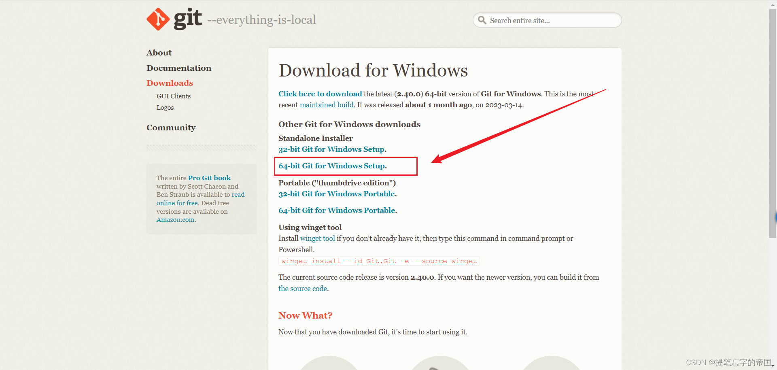Viewport: 777px width, 370px height.
Task: Open 'the source code' link
Action: point(303,289)
